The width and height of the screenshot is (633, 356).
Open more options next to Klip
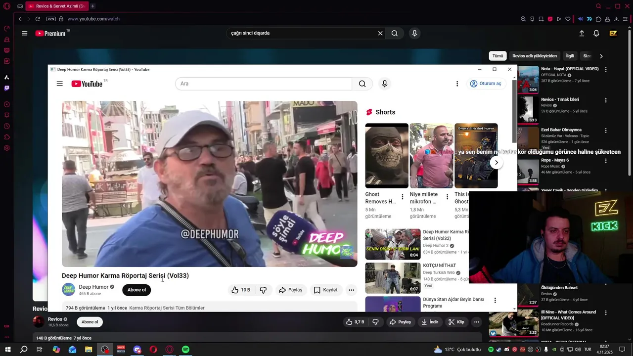(x=477, y=322)
